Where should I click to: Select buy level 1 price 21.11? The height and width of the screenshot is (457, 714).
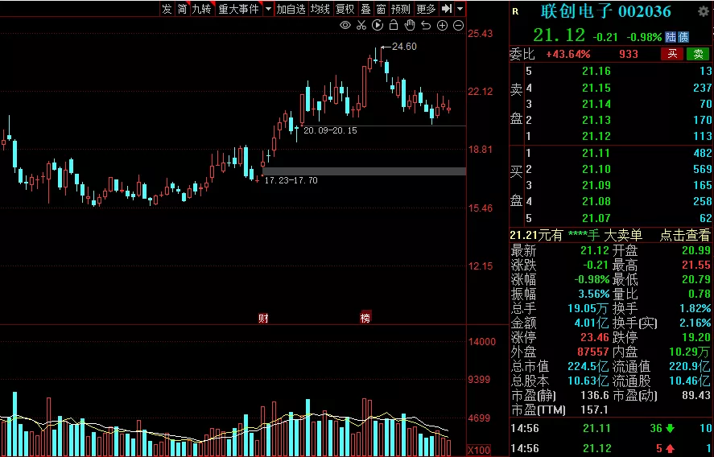(596, 153)
